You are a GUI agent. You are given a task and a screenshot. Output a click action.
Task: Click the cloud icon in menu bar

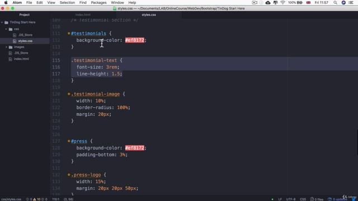(x=268, y=2)
